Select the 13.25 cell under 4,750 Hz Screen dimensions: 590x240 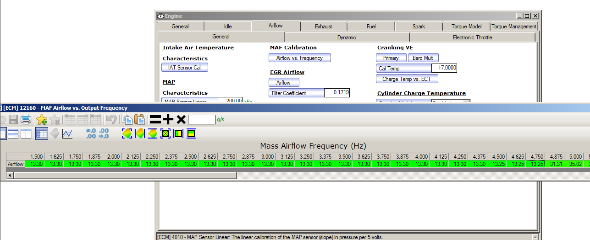point(535,164)
